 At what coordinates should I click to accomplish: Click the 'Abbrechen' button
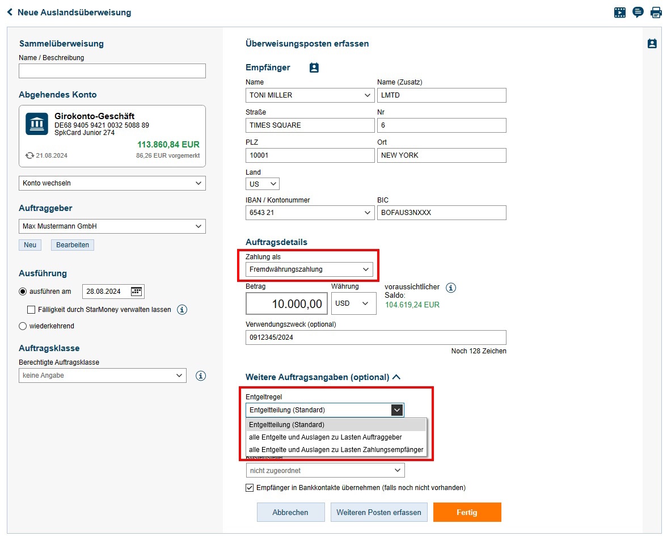point(290,512)
